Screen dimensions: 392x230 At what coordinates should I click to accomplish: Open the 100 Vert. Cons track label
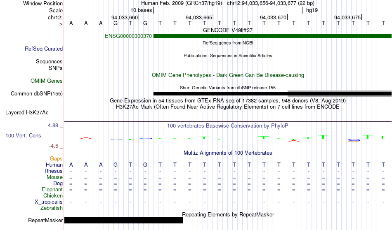(23, 135)
